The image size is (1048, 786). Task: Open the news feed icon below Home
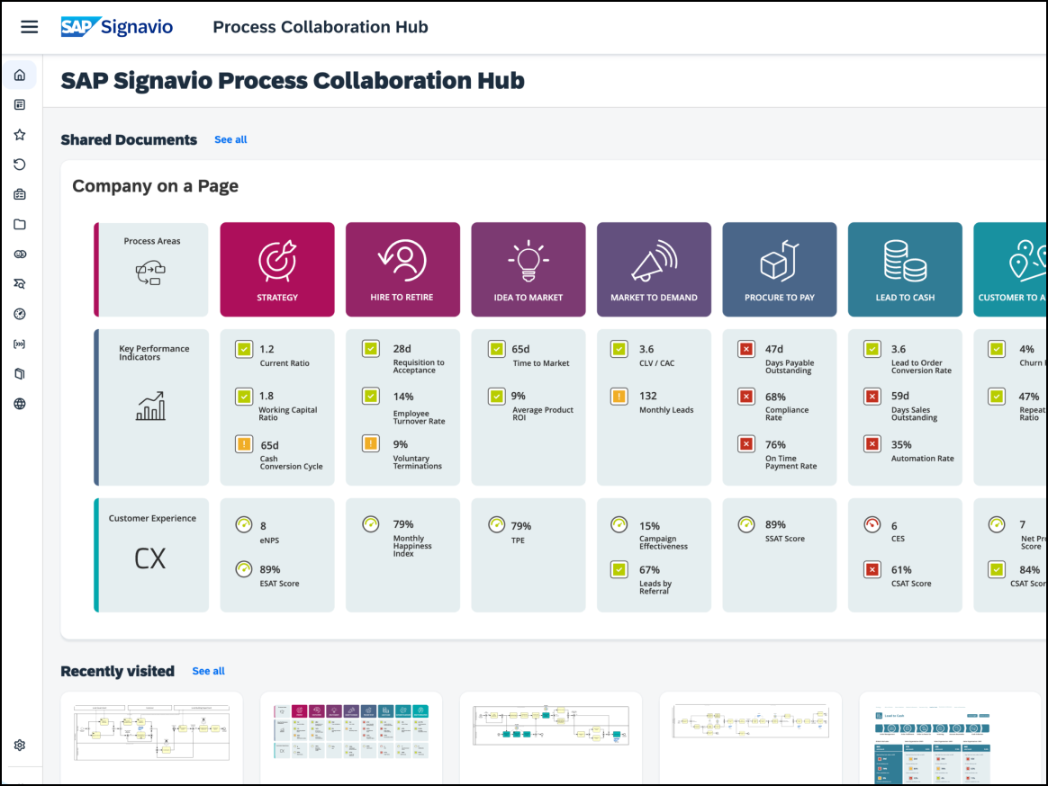[x=20, y=105]
